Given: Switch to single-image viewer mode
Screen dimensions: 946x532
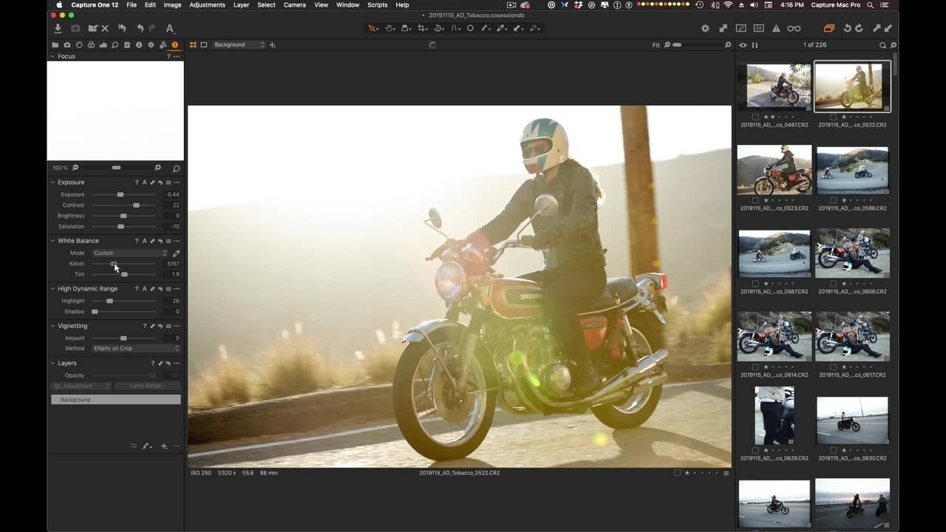Looking at the screenshot, I should click(x=204, y=45).
